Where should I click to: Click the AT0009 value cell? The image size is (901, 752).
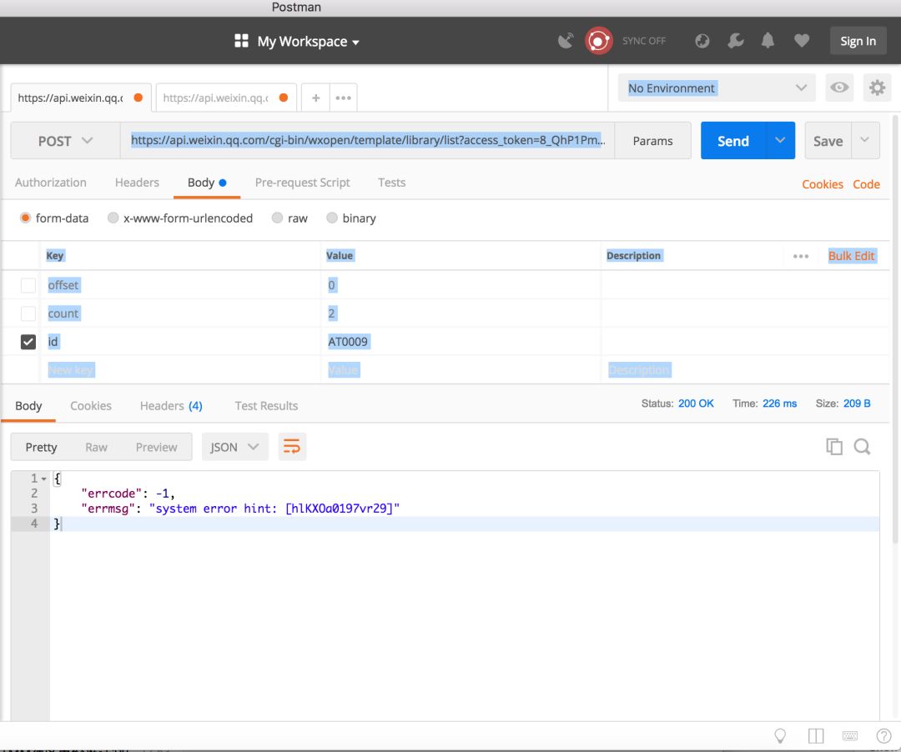pyautogui.click(x=461, y=342)
